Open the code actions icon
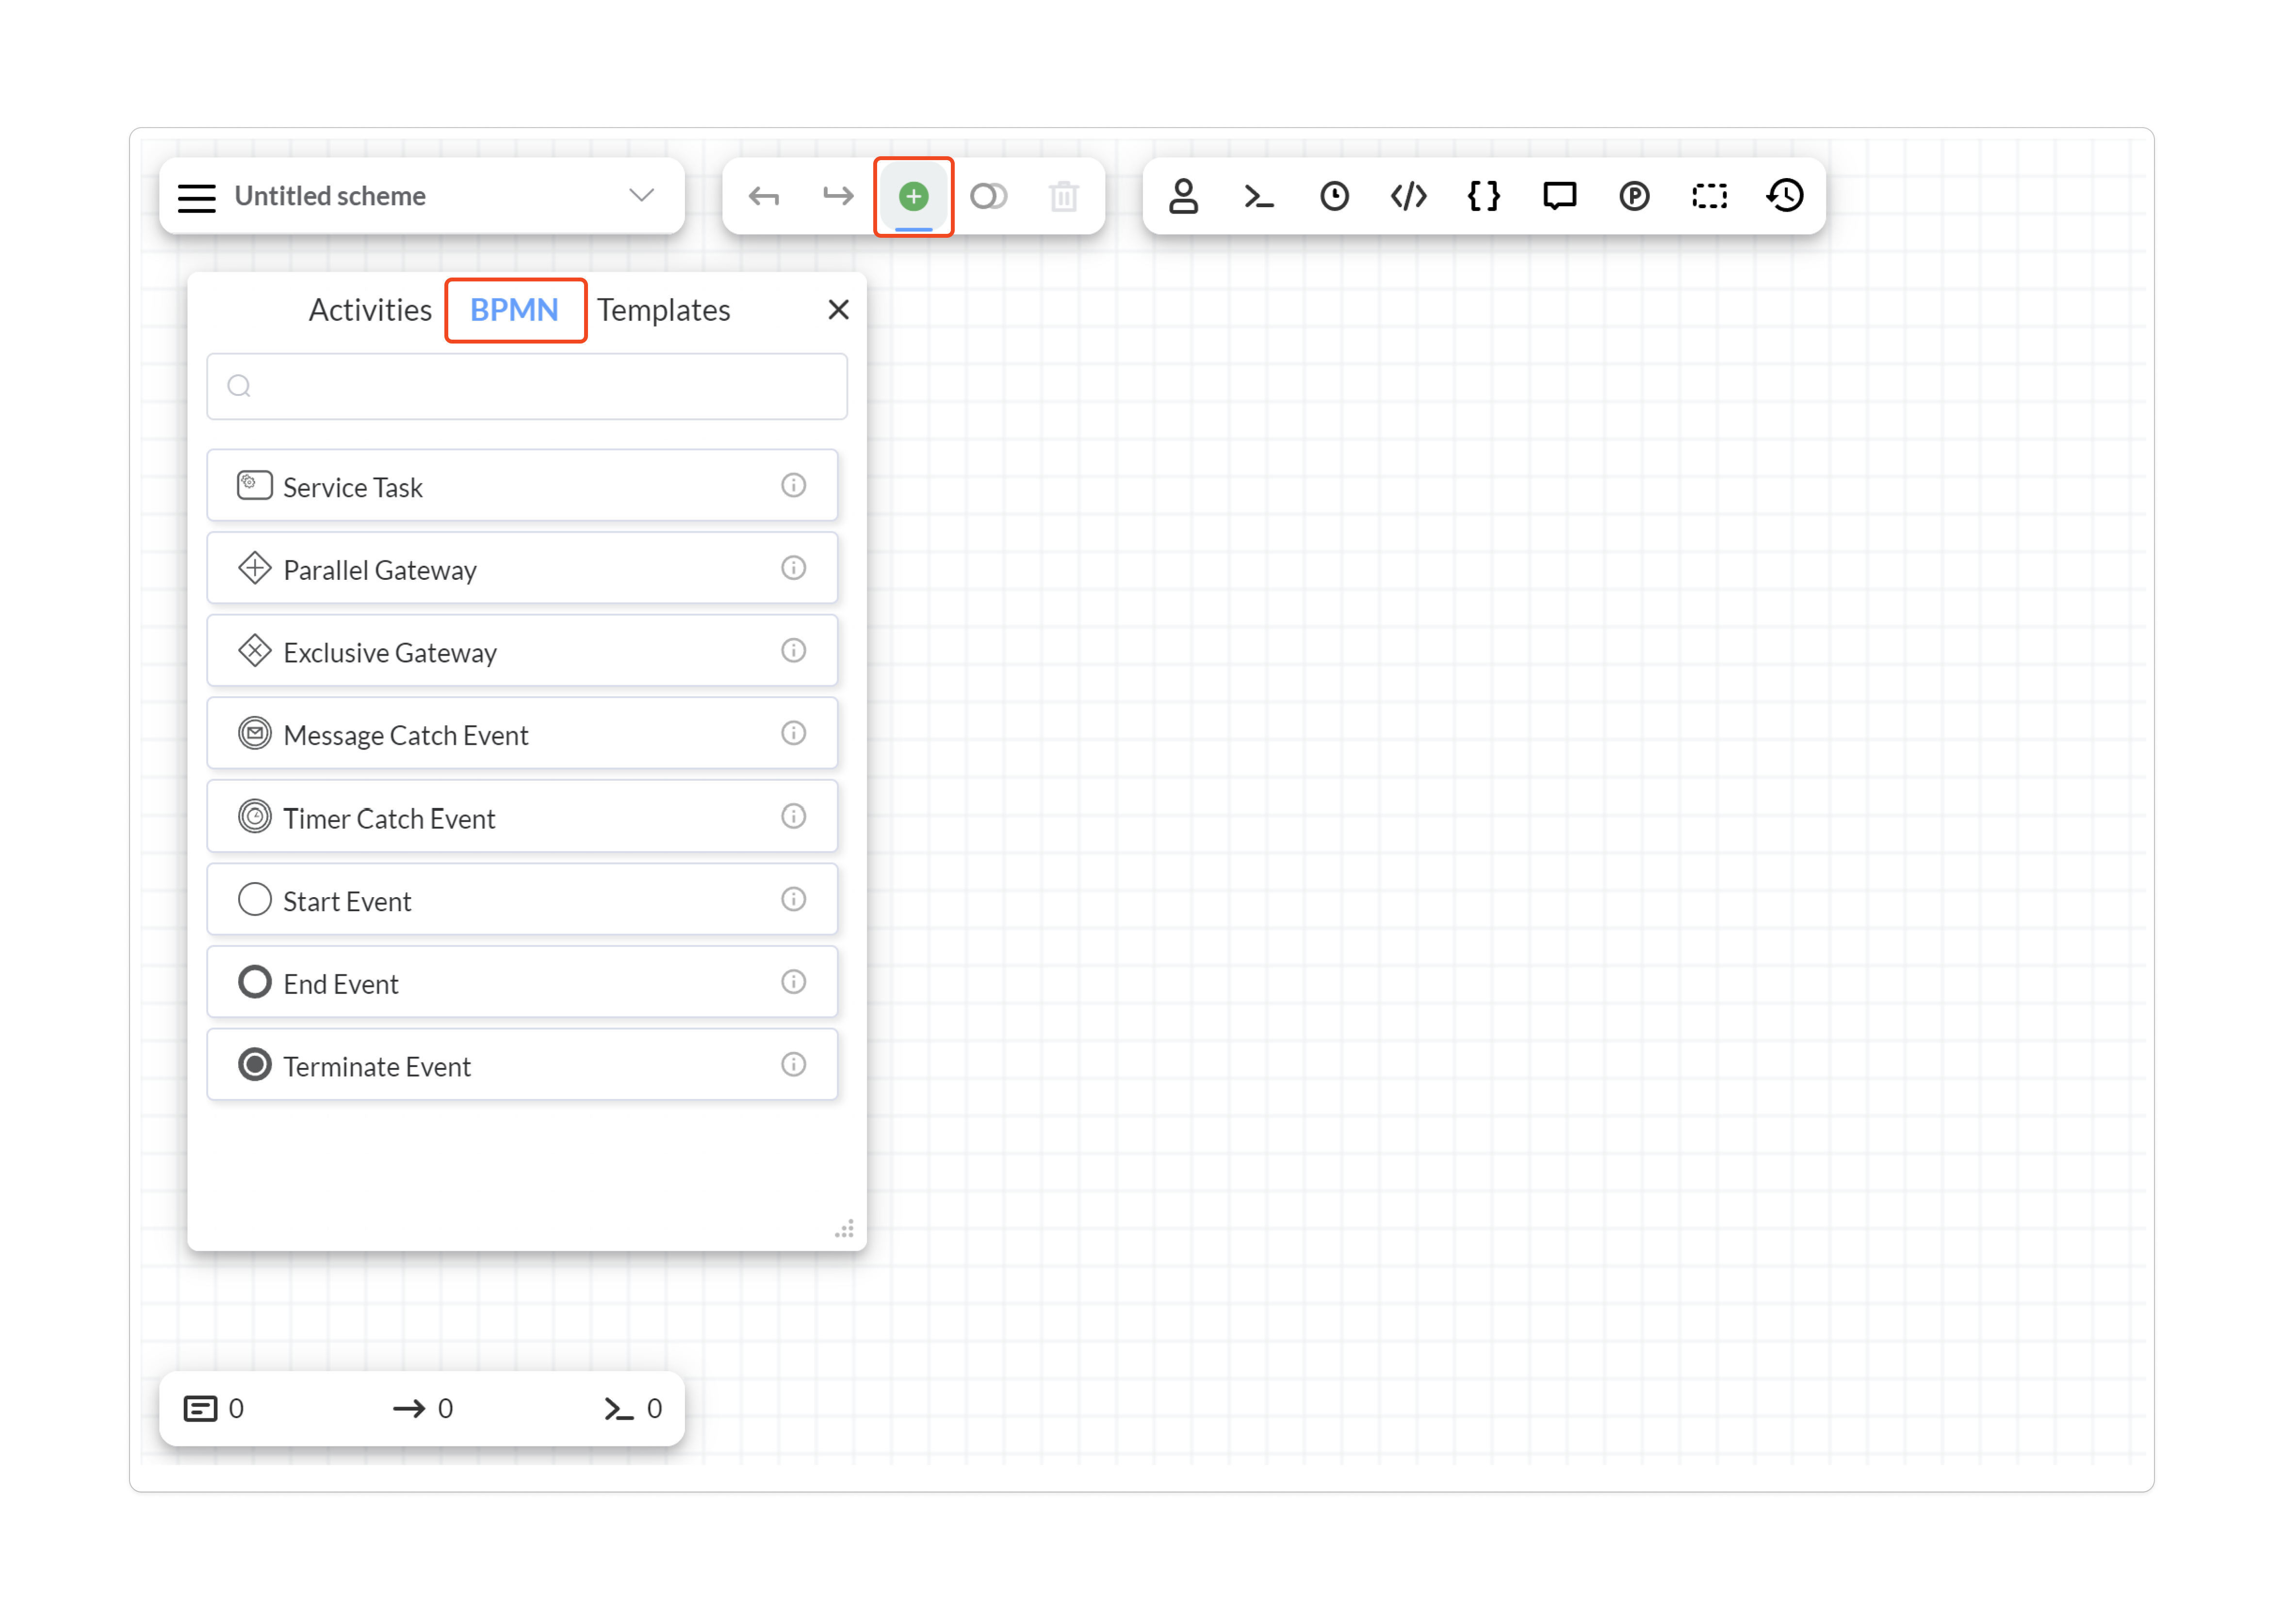Viewport: 2284px width, 1624px height. tap(1408, 196)
